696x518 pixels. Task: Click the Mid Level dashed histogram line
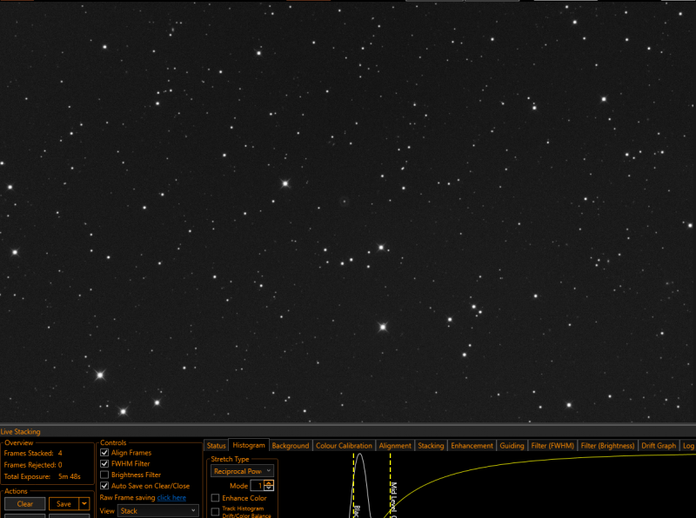coord(390,485)
